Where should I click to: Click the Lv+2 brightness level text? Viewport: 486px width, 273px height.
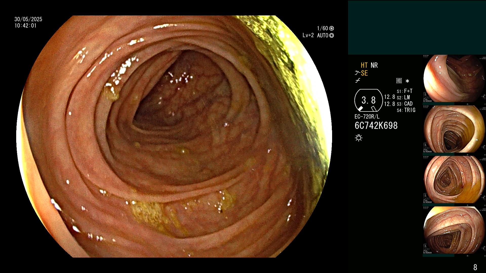[308, 35]
